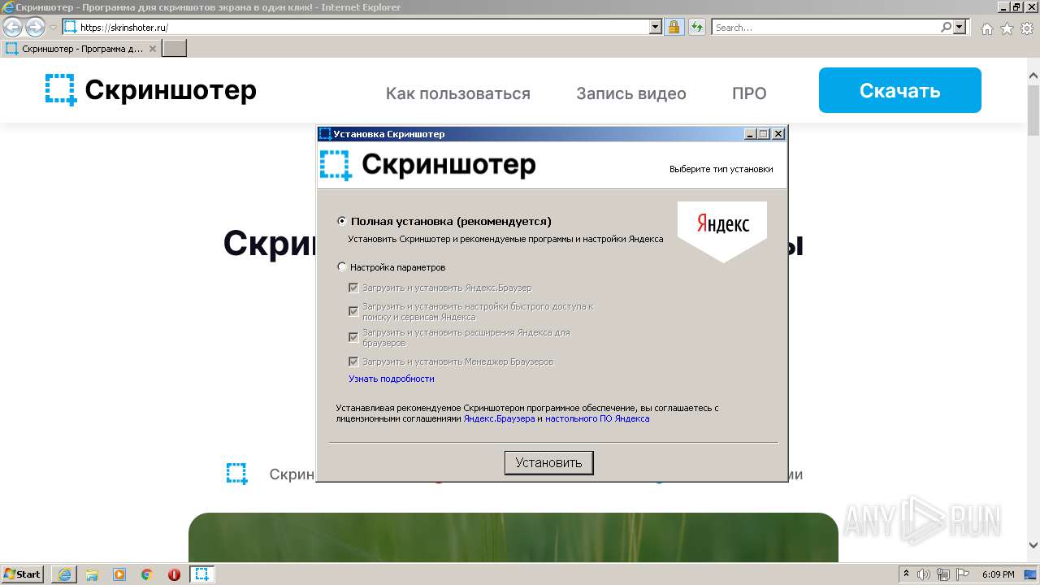Click the small Скриншотер icon below heading
Image resolution: width=1040 pixels, height=585 pixels.
(236, 474)
